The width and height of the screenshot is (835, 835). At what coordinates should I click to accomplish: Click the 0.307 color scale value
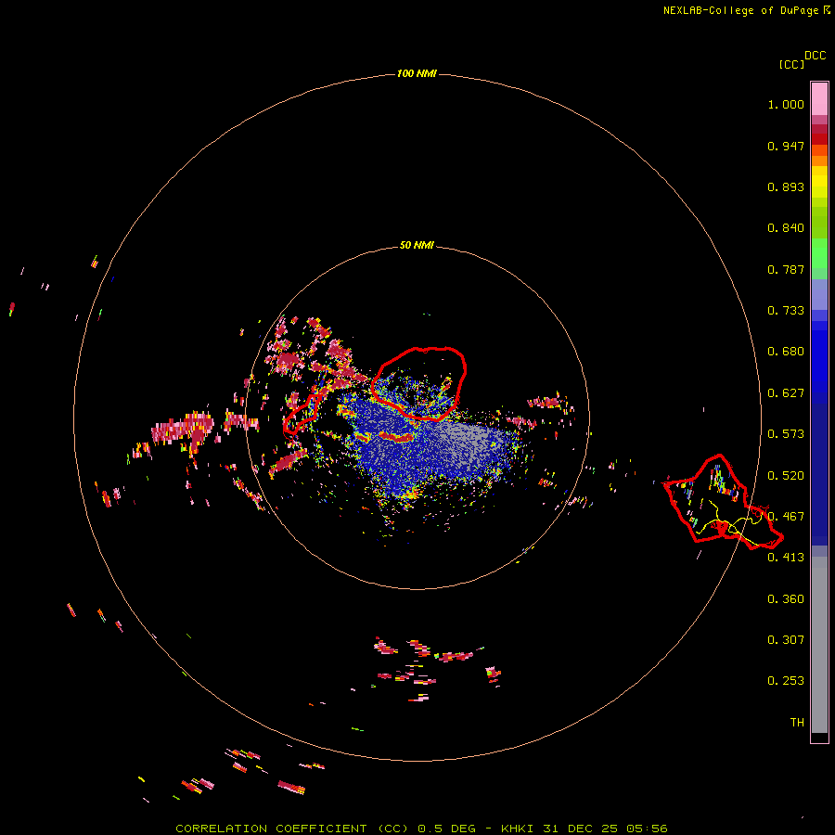point(786,639)
